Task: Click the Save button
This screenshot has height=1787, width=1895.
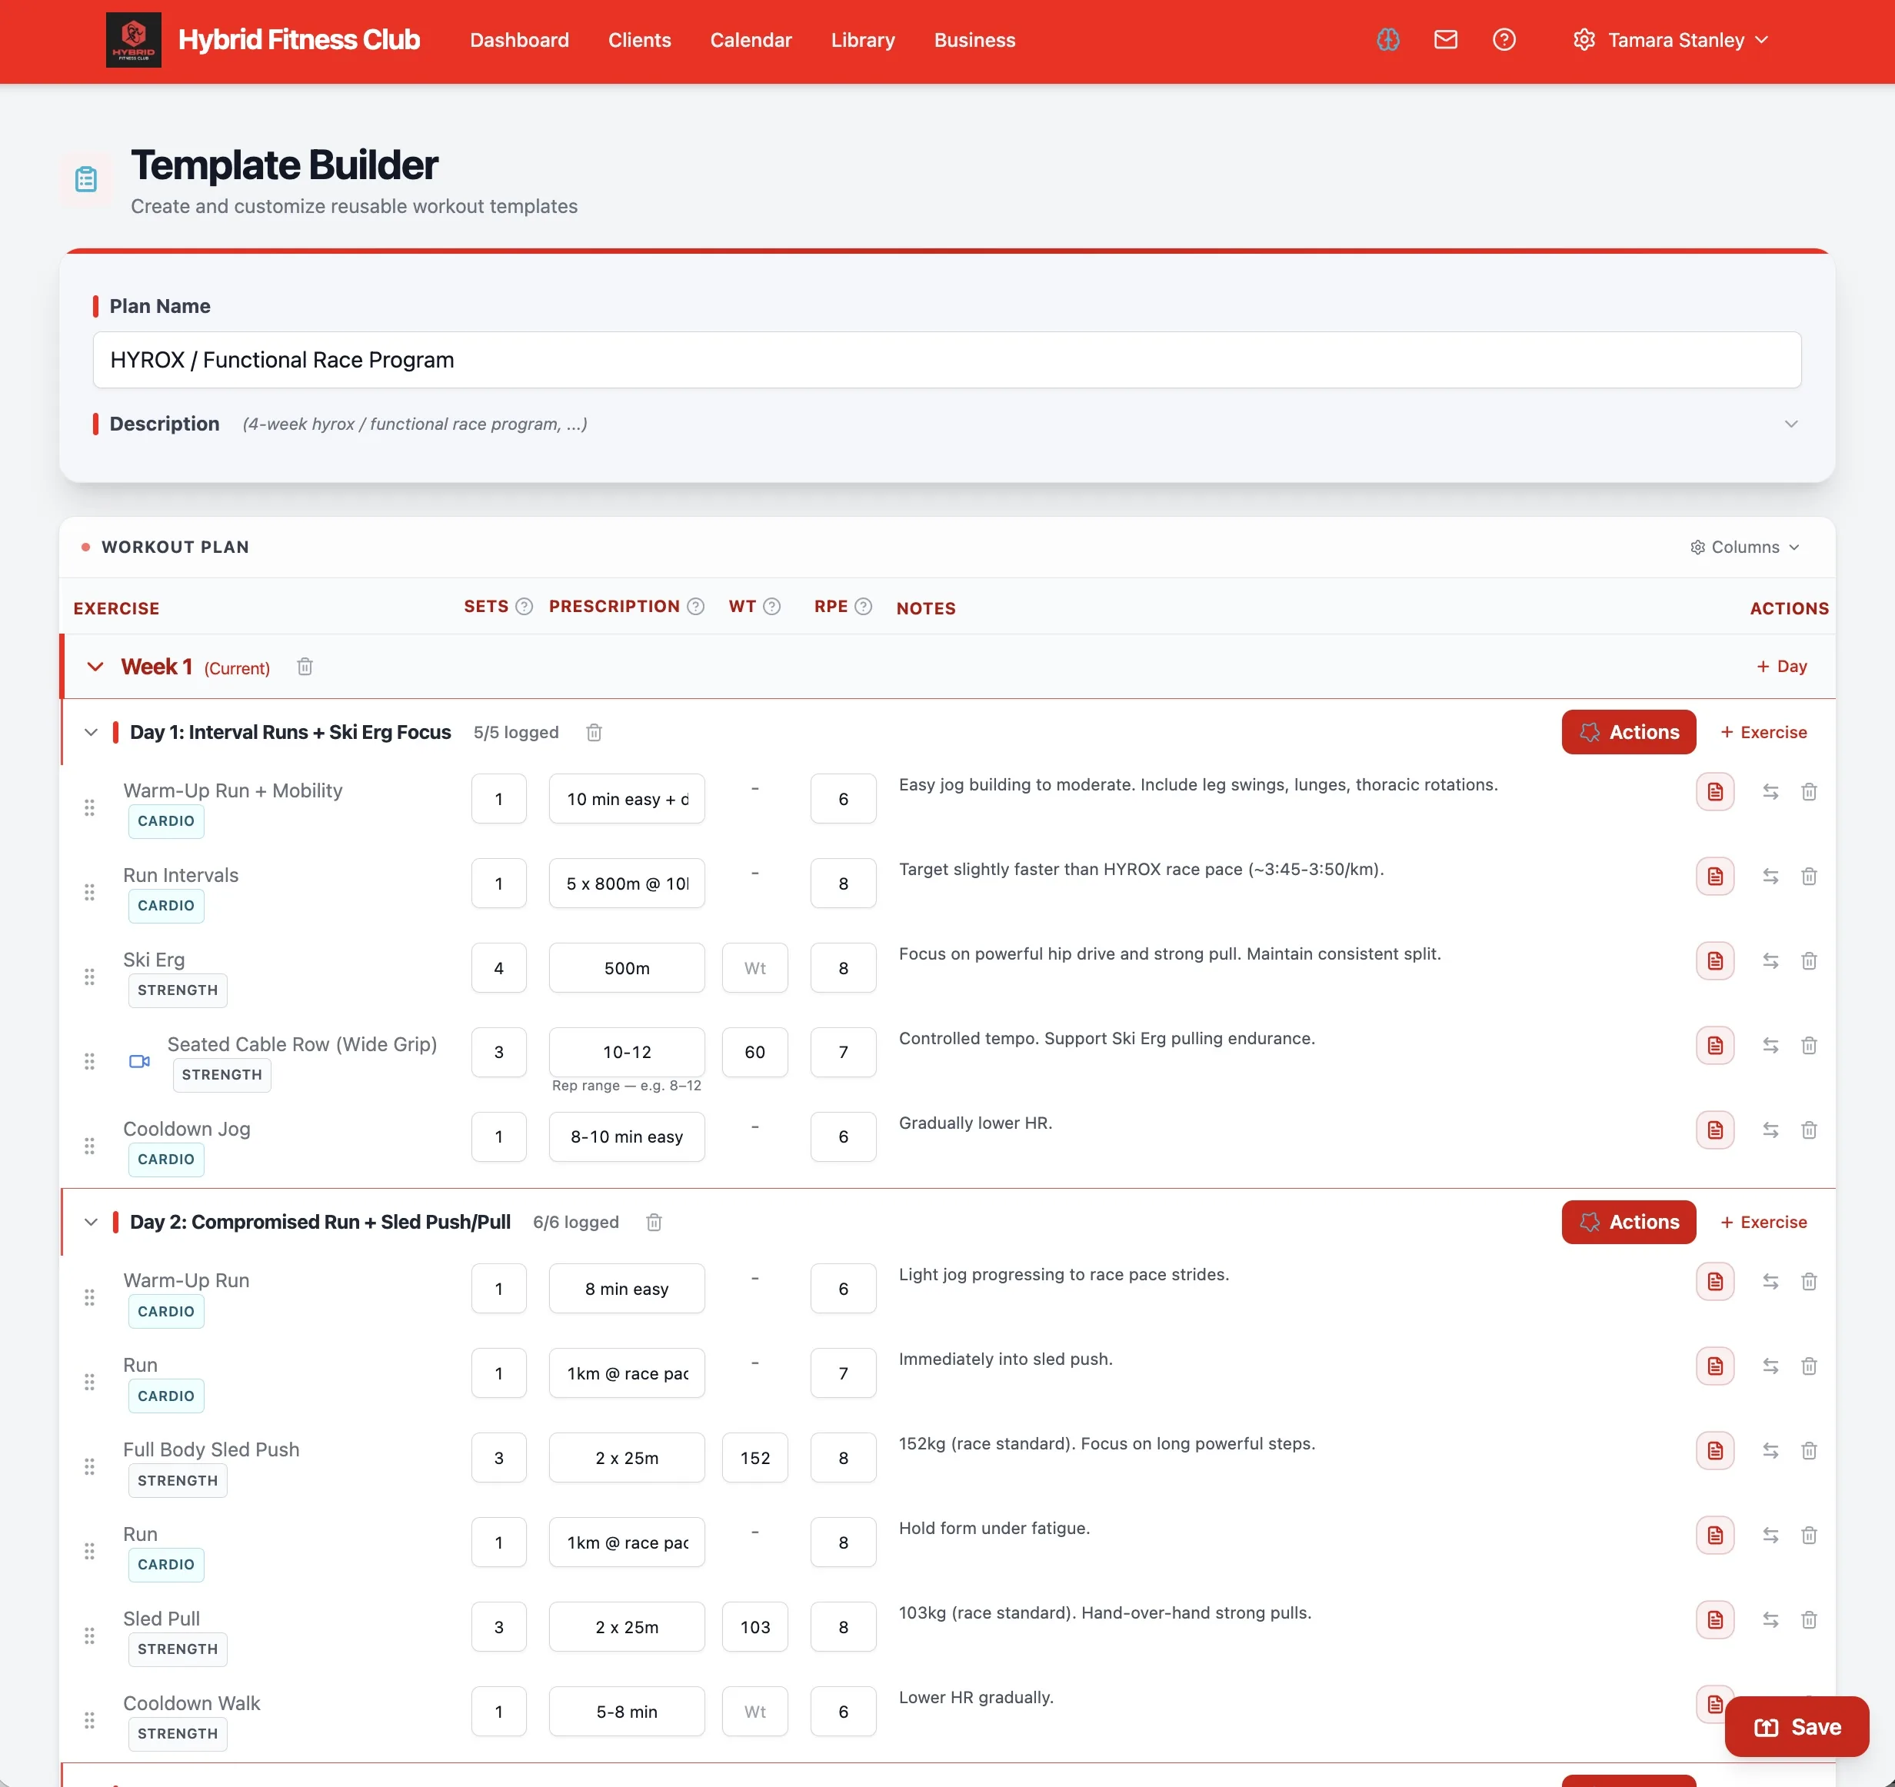Action: (x=1796, y=1726)
